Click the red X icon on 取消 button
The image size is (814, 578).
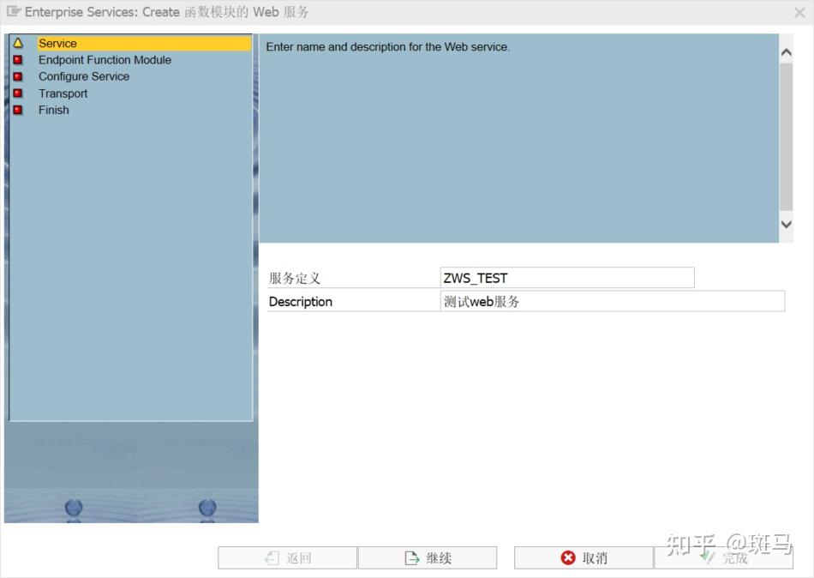(567, 557)
